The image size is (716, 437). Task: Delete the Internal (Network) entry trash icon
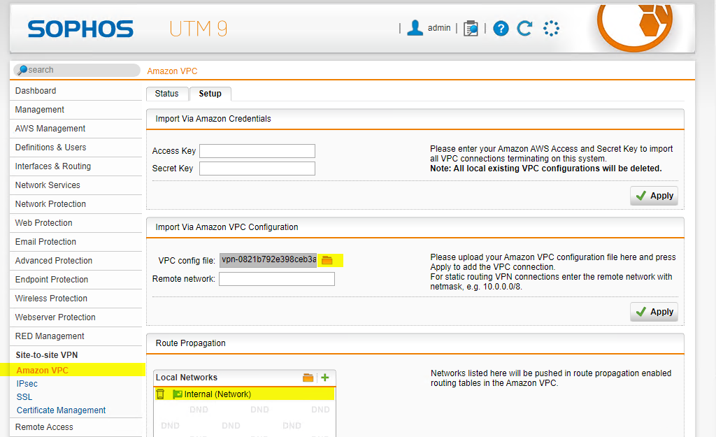[x=160, y=394]
